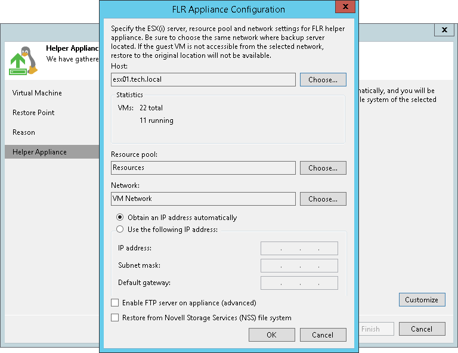The width and height of the screenshot is (458, 353).
Task: Close the background wizard window
Action: [444, 30]
